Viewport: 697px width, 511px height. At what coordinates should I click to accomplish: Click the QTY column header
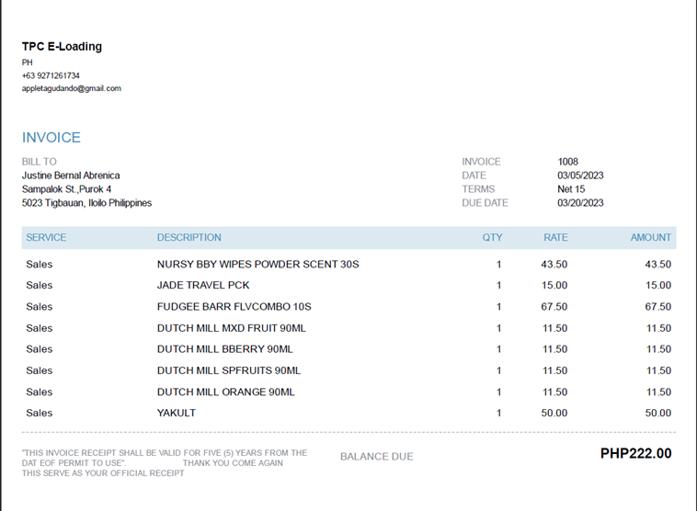pyautogui.click(x=492, y=238)
